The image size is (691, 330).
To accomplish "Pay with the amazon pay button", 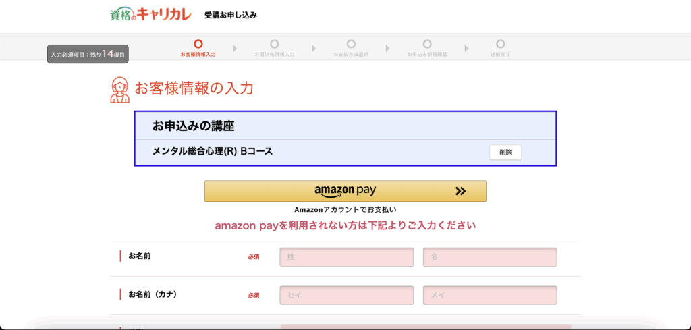I will tap(345, 191).
